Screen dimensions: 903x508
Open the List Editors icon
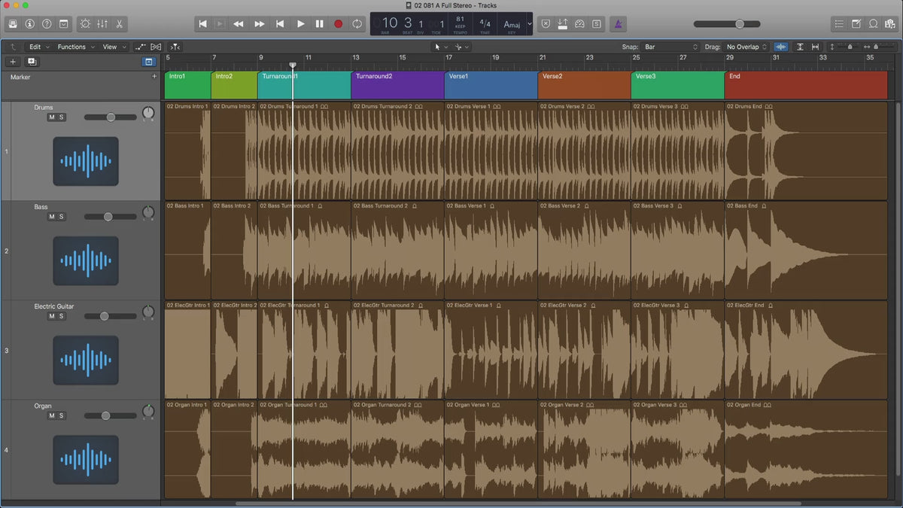pyautogui.click(x=839, y=24)
